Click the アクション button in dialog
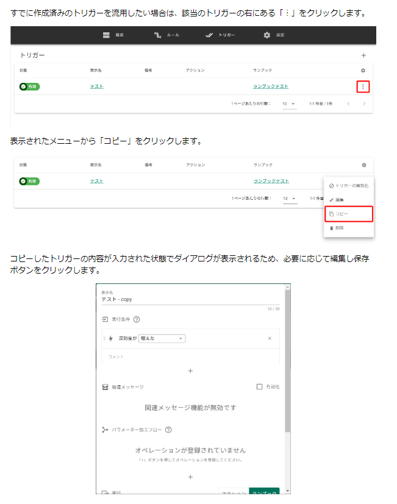397x504 pixels. (x=234, y=492)
